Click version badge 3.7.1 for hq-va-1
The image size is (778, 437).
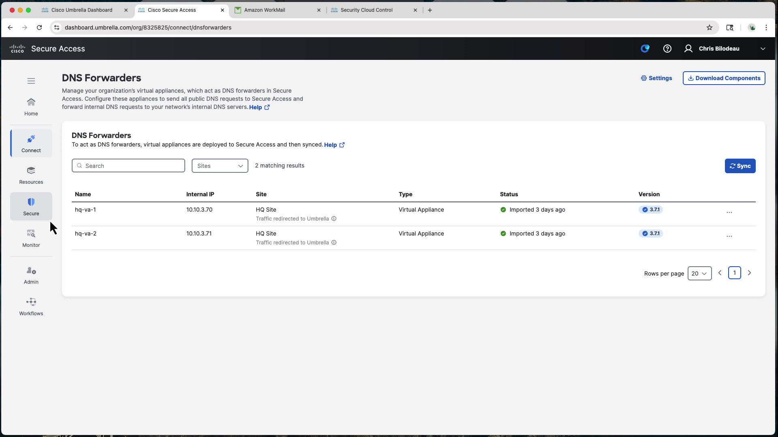pos(651,210)
